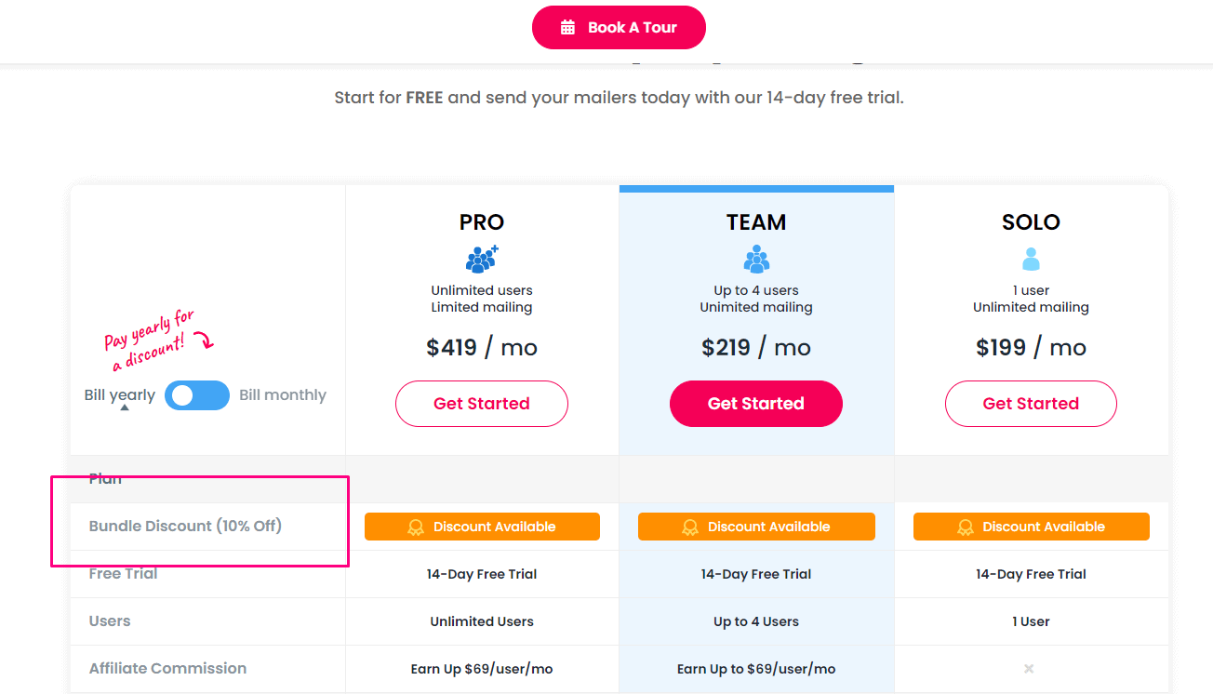Click Get Started under the SOLO plan
This screenshot has height=694, width=1213.
[x=1031, y=404]
